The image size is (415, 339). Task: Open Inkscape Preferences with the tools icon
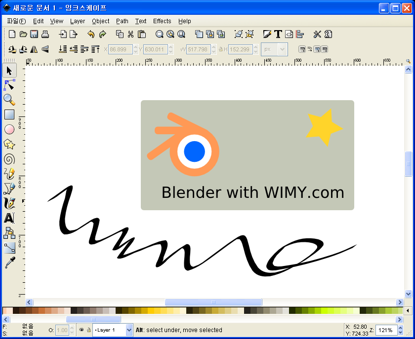[x=317, y=34]
